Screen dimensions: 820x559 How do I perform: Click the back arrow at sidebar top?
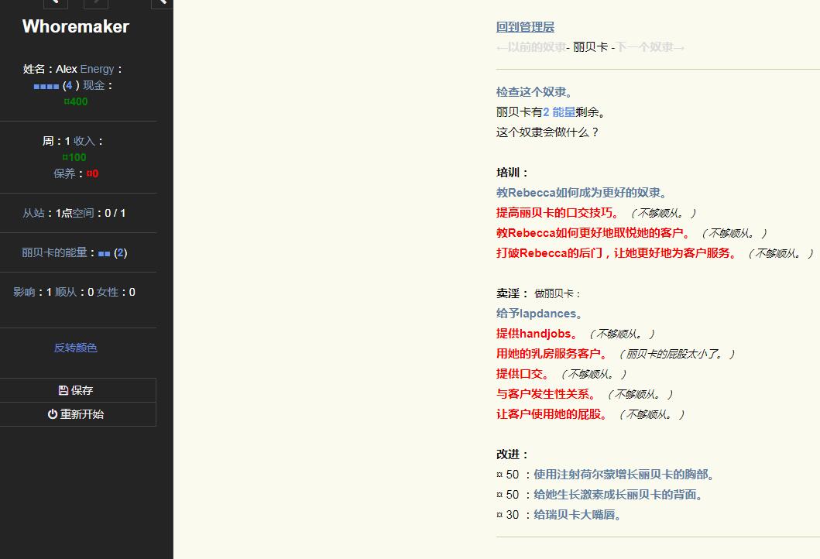pyautogui.click(x=55, y=4)
